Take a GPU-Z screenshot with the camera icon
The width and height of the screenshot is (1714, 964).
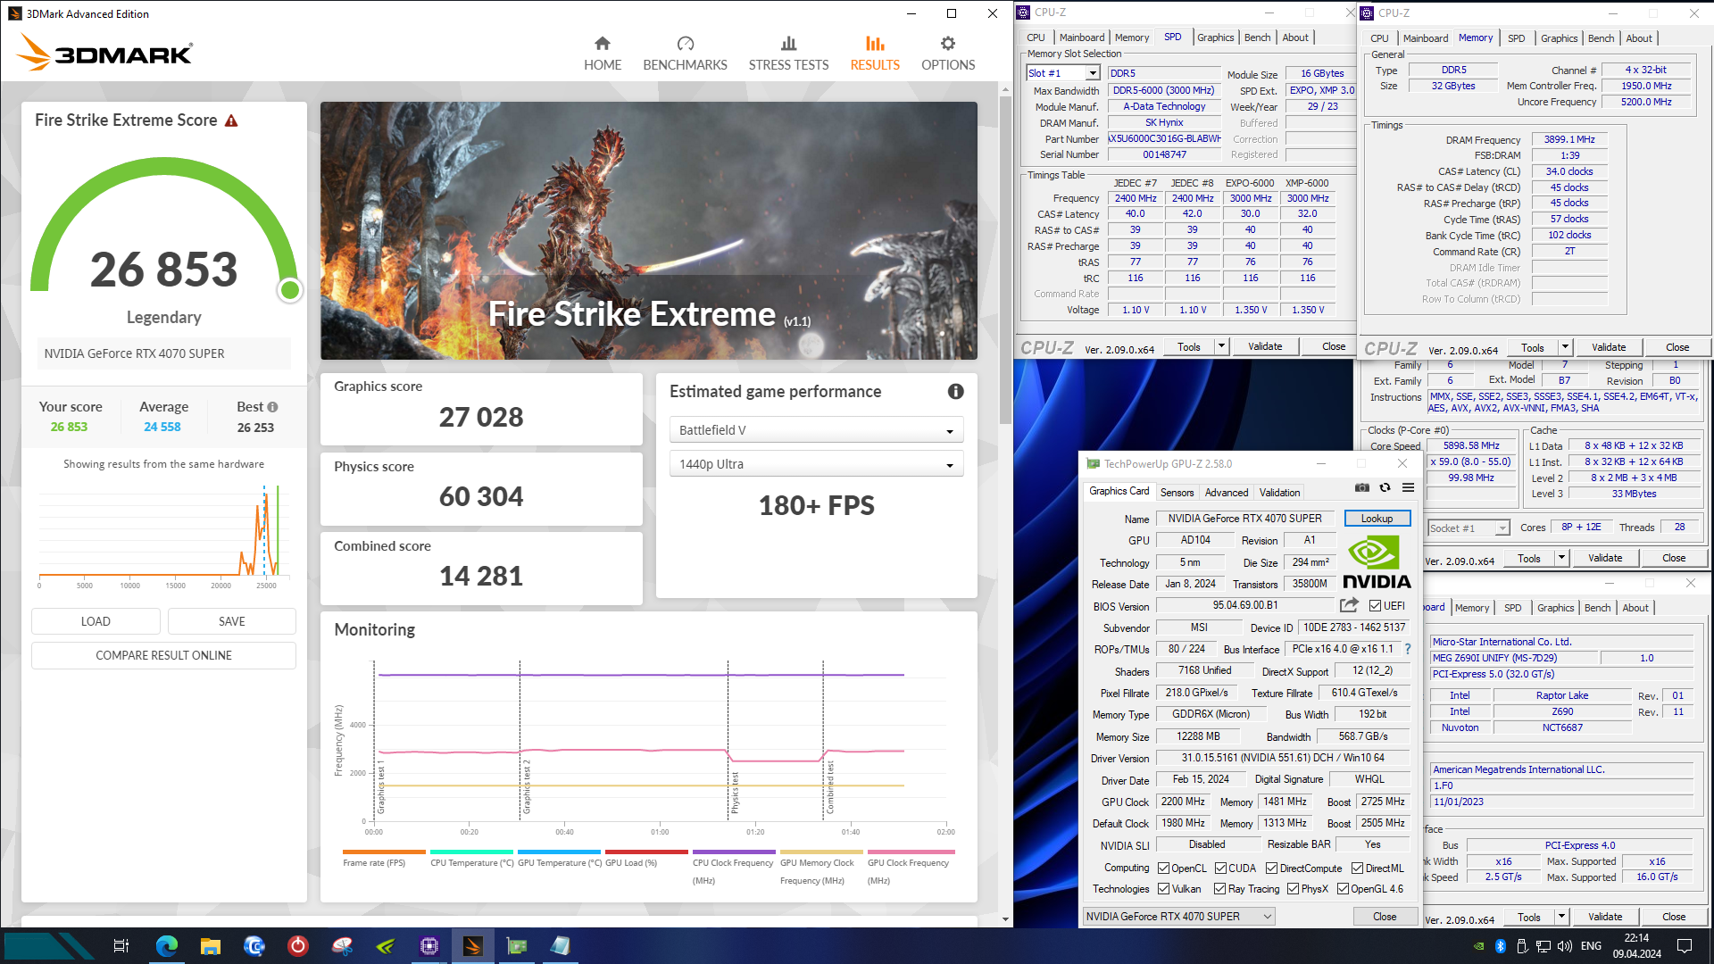[1361, 487]
